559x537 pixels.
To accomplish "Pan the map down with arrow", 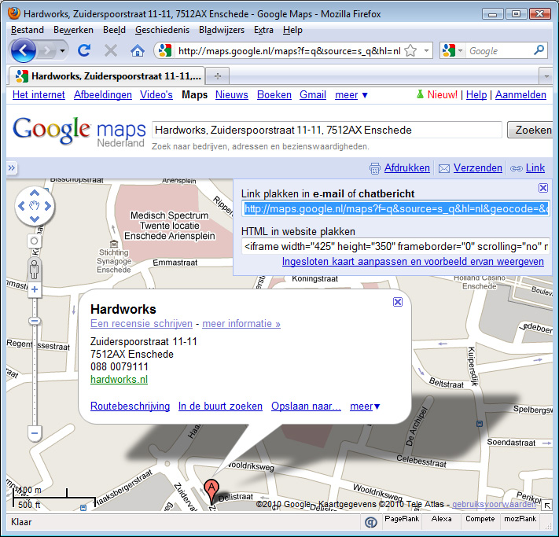I will tap(35, 219).
